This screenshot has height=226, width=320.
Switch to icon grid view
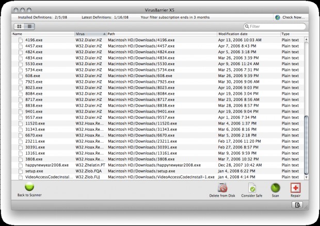(19, 26)
